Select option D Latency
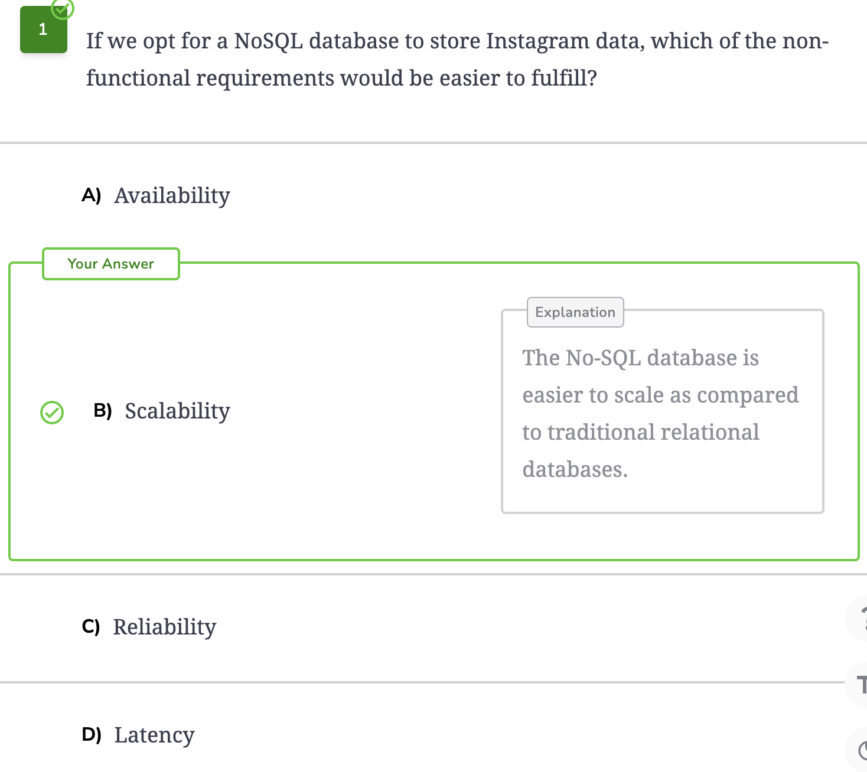The height and width of the screenshot is (772, 867). tap(138, 735)
